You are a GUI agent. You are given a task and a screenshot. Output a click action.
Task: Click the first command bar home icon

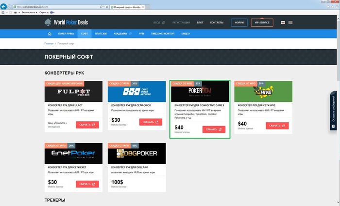coord(3,12)
